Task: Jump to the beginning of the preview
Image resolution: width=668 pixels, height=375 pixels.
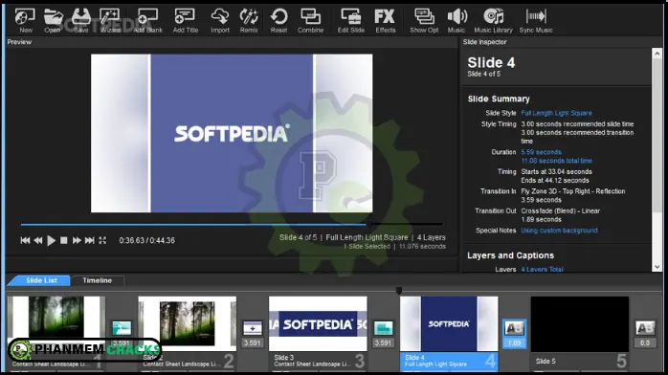Action: [25, 240]
